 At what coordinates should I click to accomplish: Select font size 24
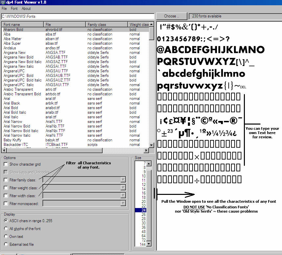tap(141, 210)
